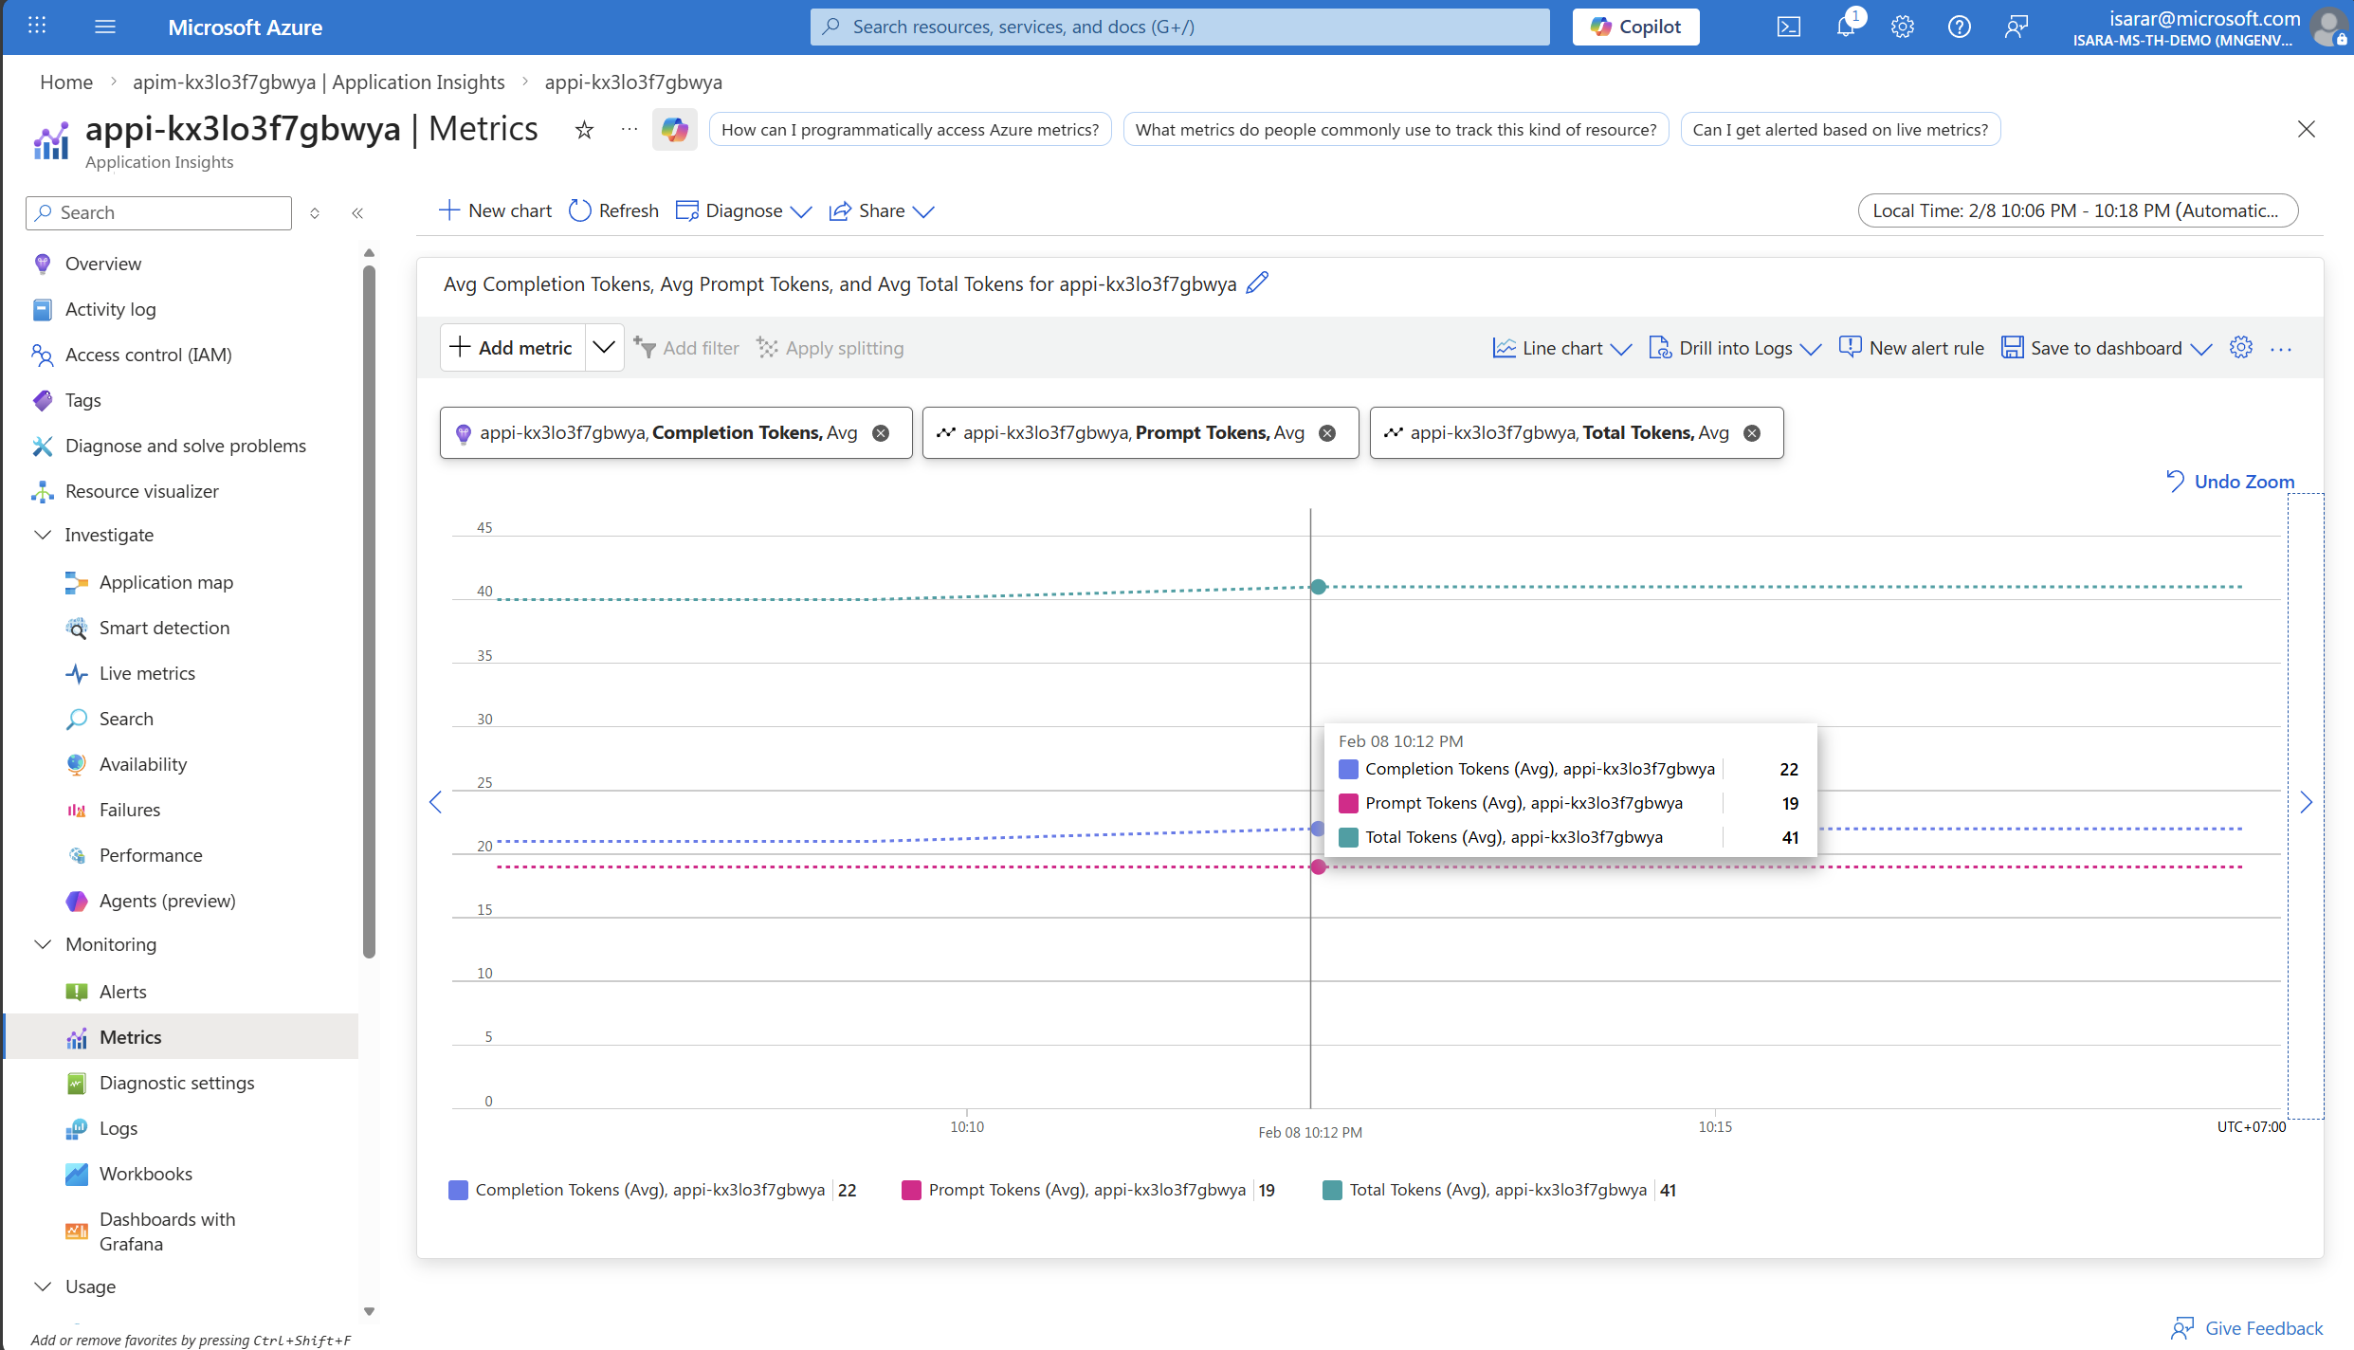The width and height of the screenshot is (2354, 1350).
Task: Open the Add metric dropdown arrow
Action: click(x=604, y=347)
